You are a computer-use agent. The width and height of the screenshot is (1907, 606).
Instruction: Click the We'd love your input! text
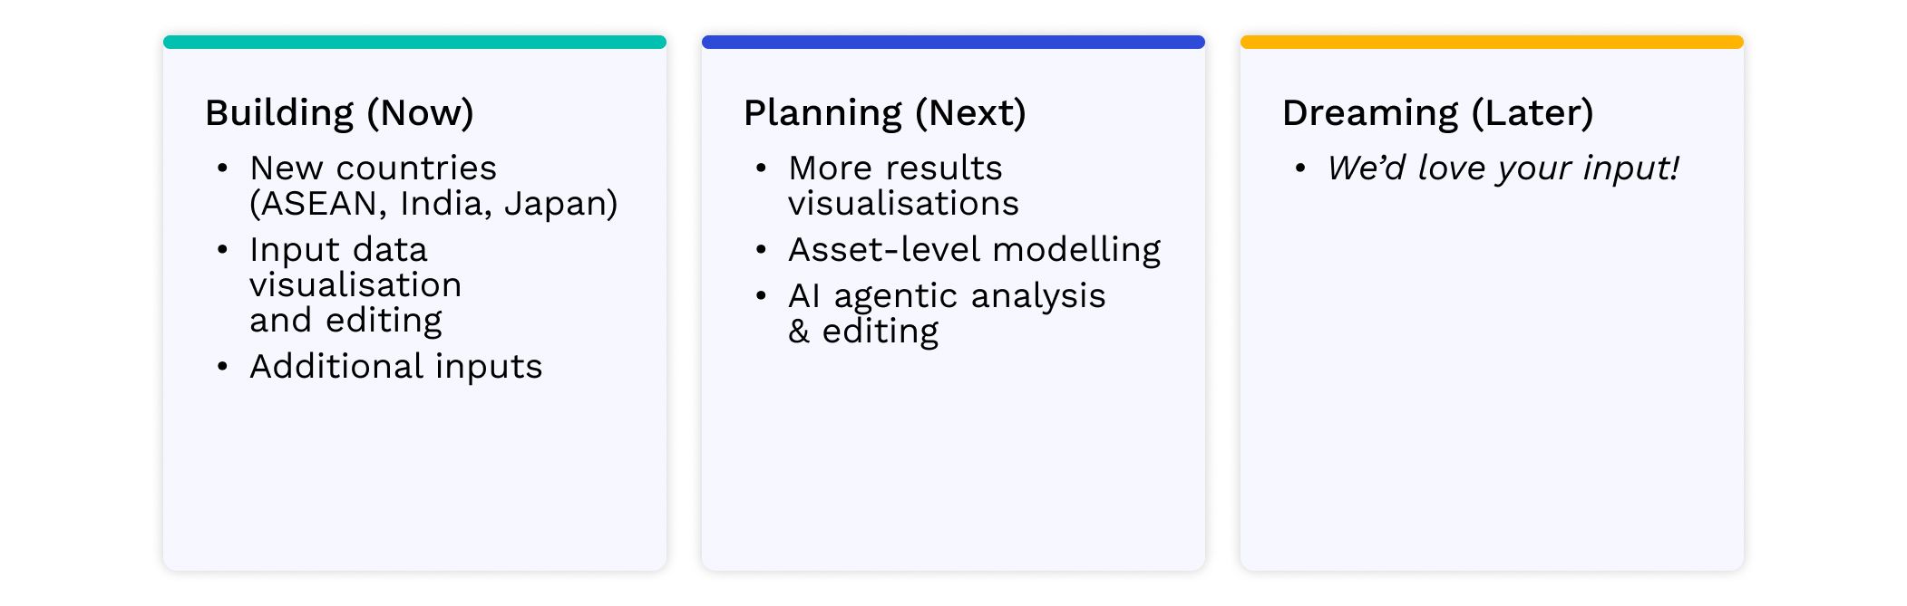[1503, 168]
